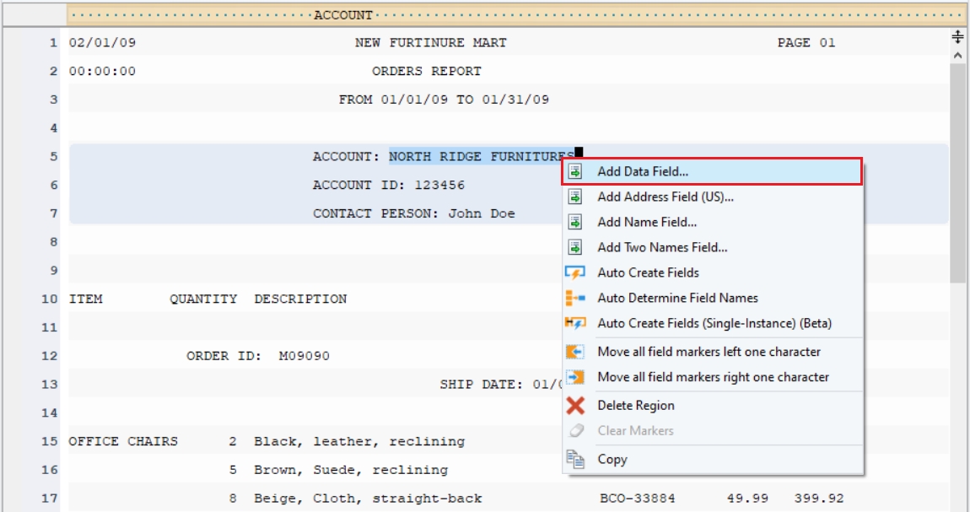This screenshot has height=512, width=970.
Task: Select Move all field markers left one character
Action: (x=709, y=352)
